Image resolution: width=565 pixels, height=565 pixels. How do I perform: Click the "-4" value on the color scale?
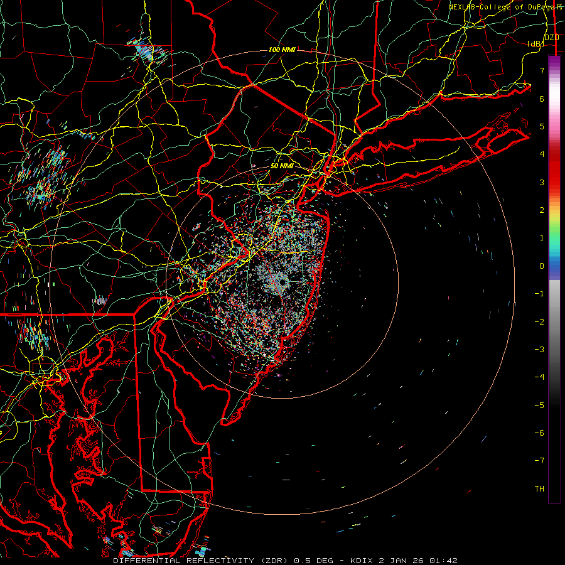coord(539,377)
